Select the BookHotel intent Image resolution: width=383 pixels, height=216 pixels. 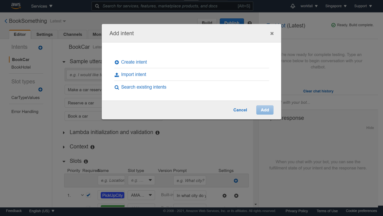pos(21,67)
